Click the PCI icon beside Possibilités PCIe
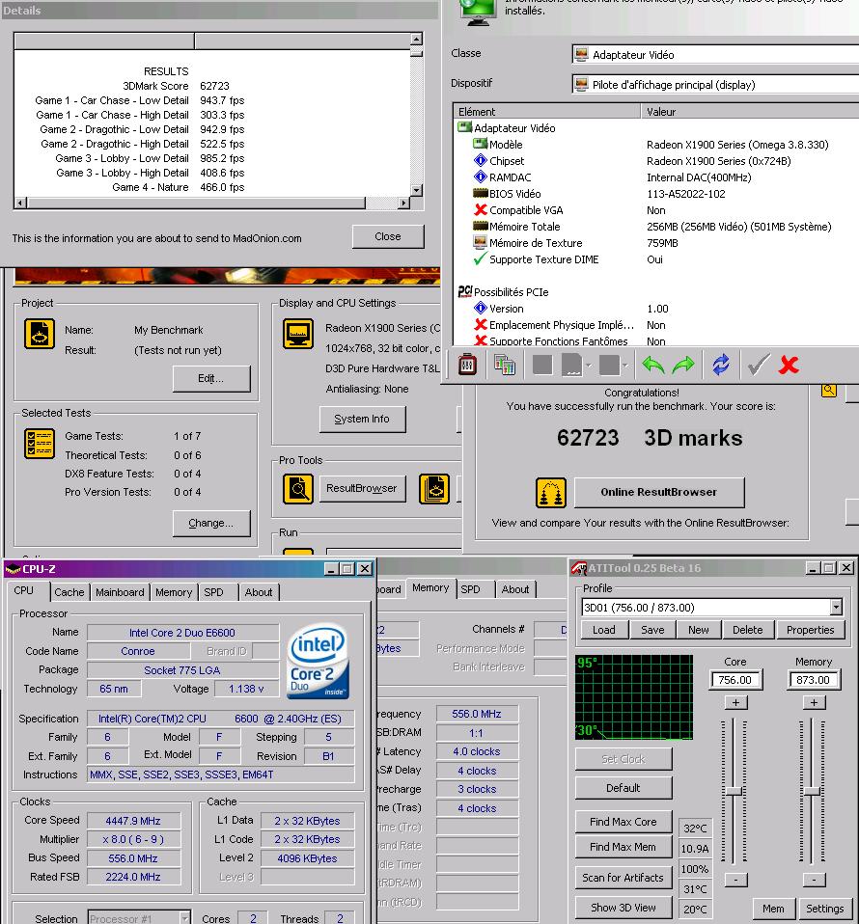859x924 pixels. [465, 291]
